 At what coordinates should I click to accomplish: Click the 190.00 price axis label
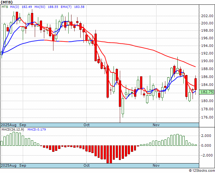coord(207,61)
